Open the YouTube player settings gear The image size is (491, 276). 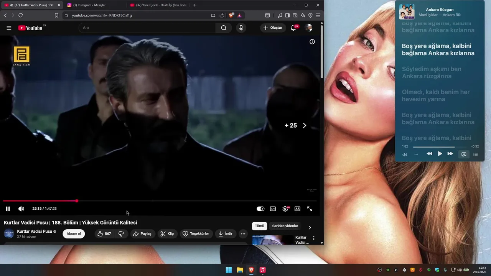(285, 209)
